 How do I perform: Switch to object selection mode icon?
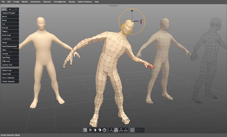[100, 130]
